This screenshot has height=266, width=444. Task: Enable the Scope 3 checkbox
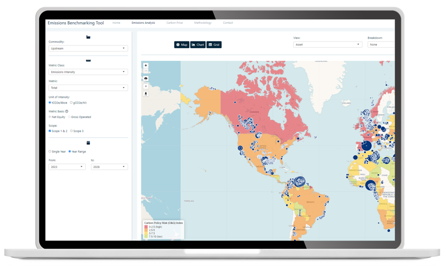click(71, 131)
